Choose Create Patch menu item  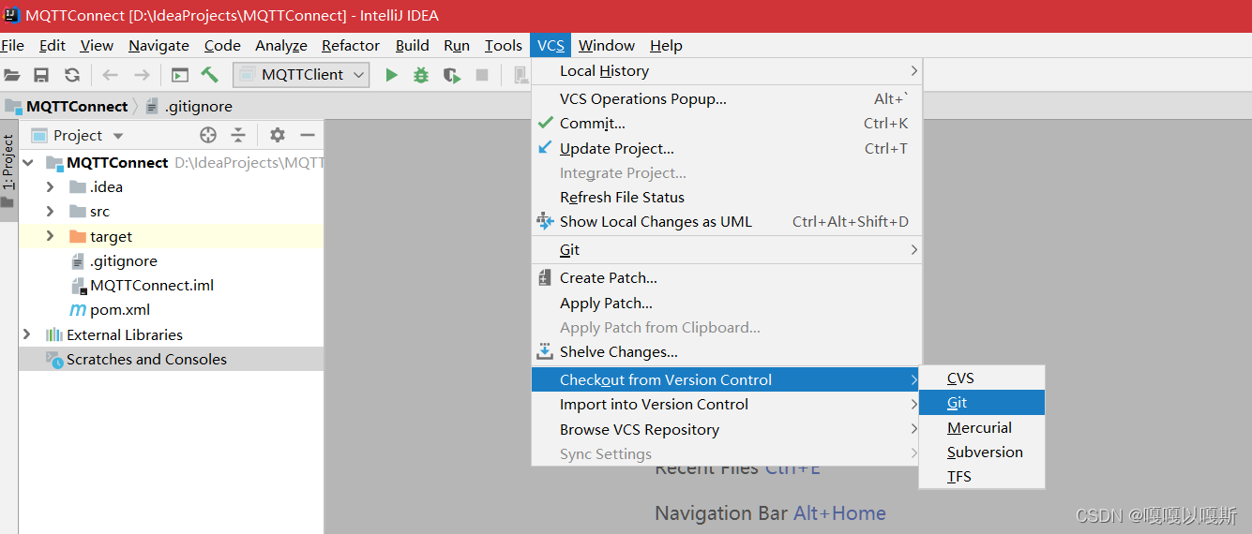pos(727,278)
